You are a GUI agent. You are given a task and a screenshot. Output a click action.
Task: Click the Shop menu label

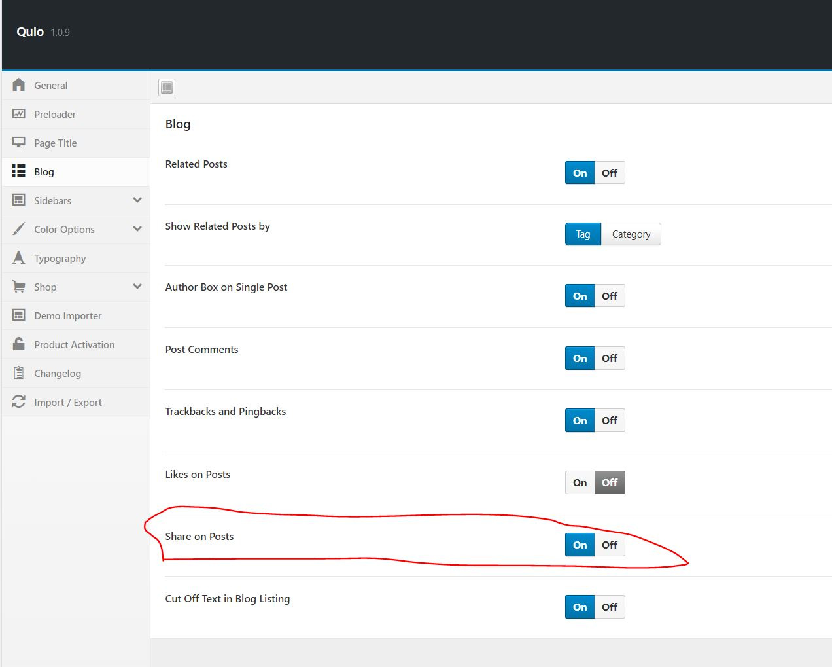click(x=45, y=287)
